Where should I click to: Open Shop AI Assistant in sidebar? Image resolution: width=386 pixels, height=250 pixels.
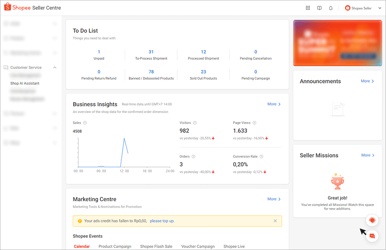coord(25,83)
